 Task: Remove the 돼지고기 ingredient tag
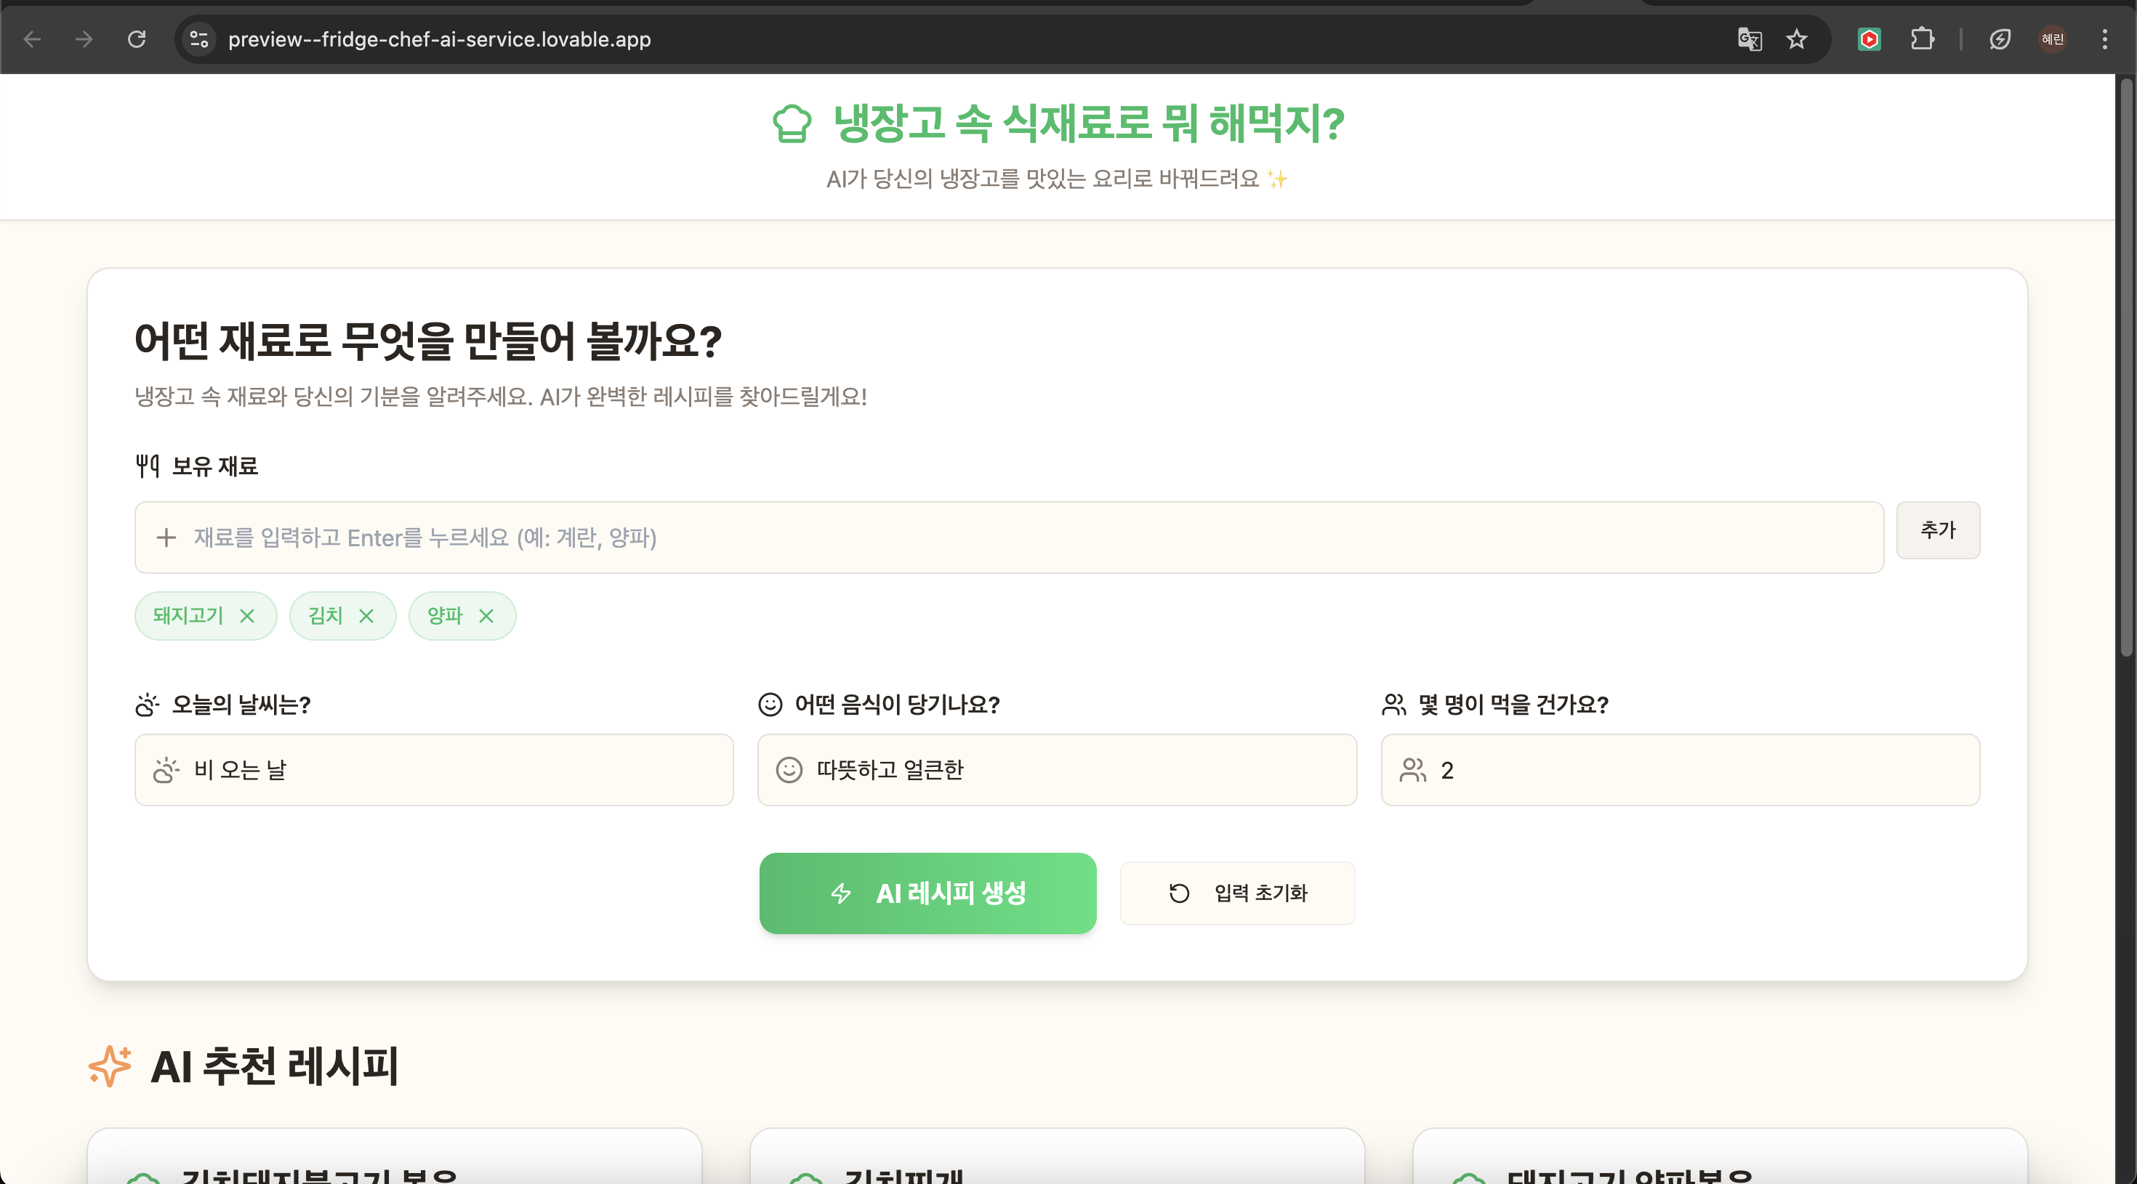click(247, 616)
